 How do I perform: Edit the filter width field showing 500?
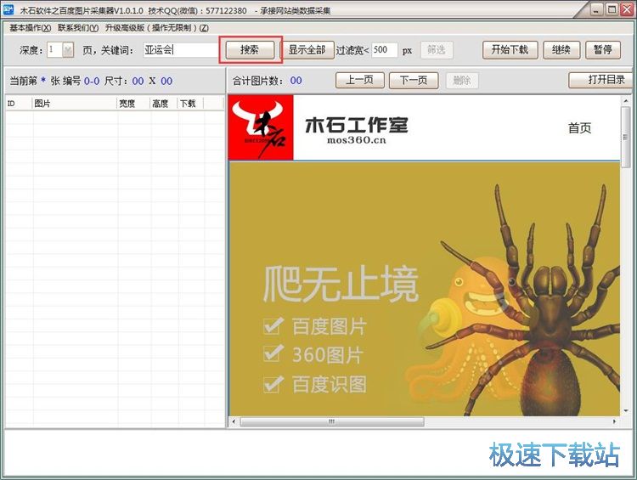384,50
